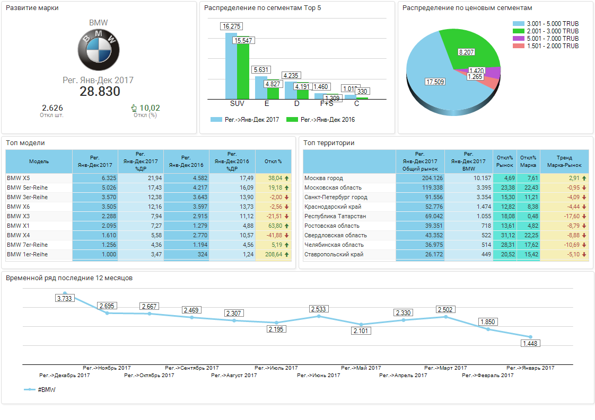Click the blue Рег.->Янв-Дек 2017 bar legend swatch
The width and height of the screenshot is (595, 420).
coord(216,119)
